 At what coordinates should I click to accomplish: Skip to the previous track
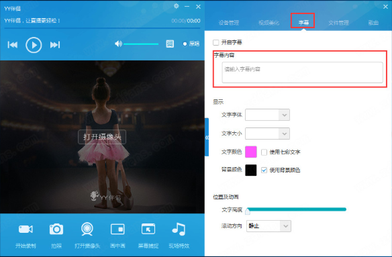pyautogui.click(x=13, y=45)
